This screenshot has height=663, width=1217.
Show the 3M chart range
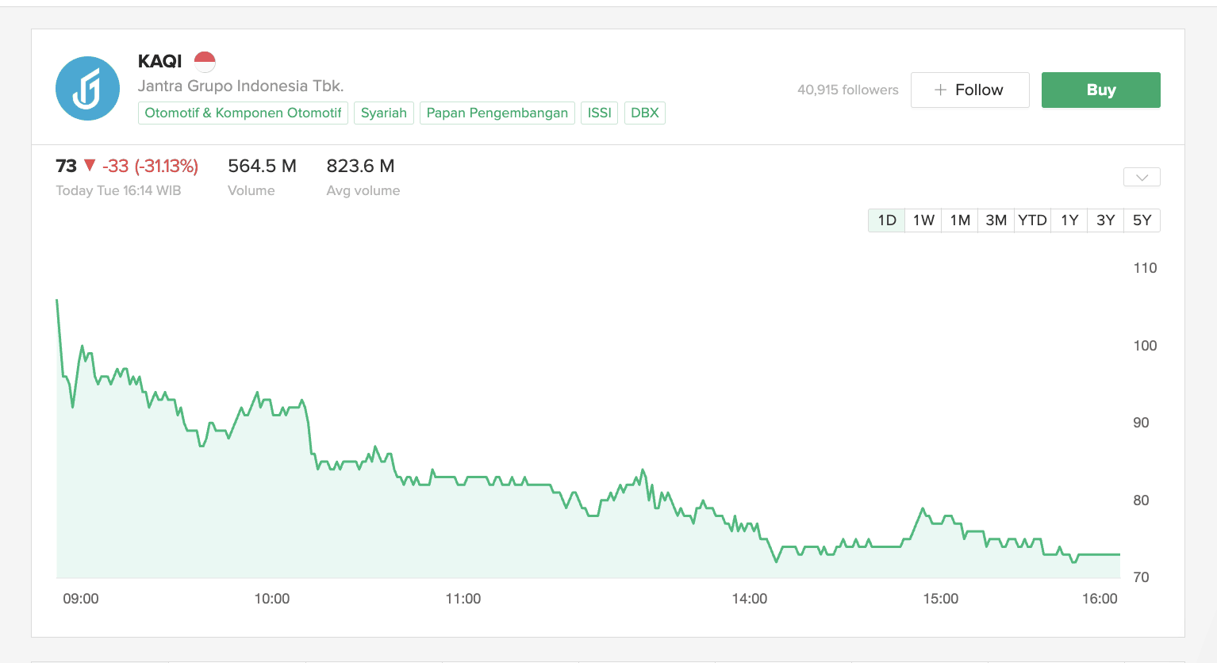point(996,220)
